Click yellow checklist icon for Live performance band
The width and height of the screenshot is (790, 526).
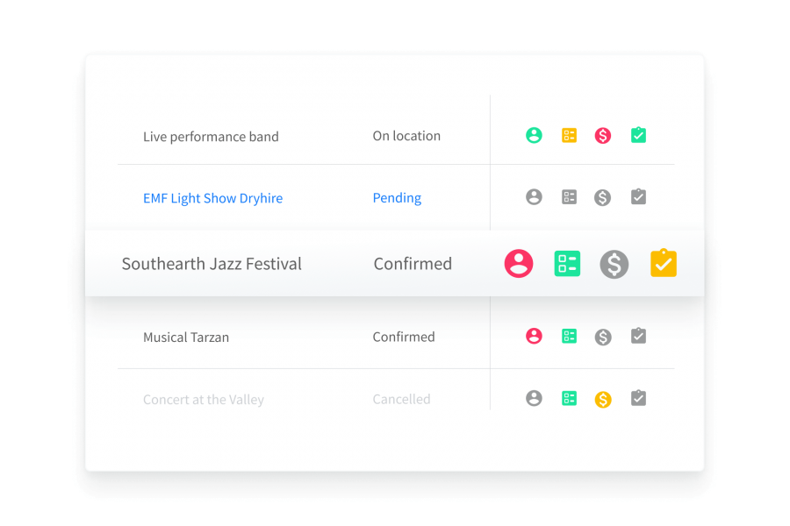[569, 136]
